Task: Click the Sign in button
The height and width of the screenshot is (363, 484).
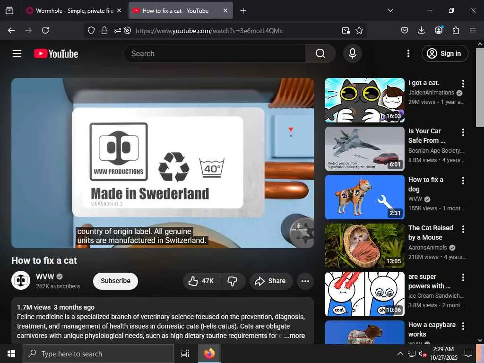Action: 445,53
